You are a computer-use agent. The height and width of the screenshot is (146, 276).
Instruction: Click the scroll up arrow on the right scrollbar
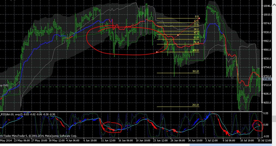[274, 5]
